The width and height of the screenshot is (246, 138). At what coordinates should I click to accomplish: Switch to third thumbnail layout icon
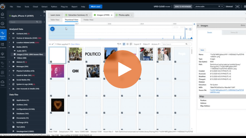coord(131,44)
